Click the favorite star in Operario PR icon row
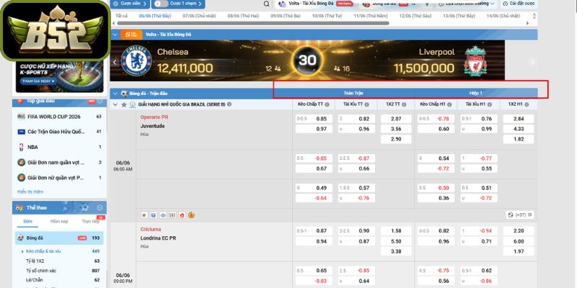Viewport: 577px width, 288px height. (x=144, y=215)
